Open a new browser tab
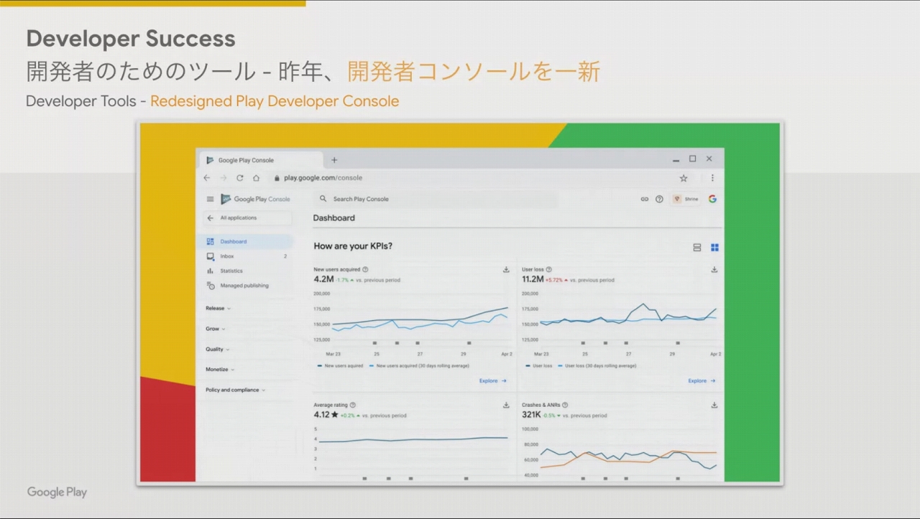This screenshot has width=920, height=519. click(334, 160)
